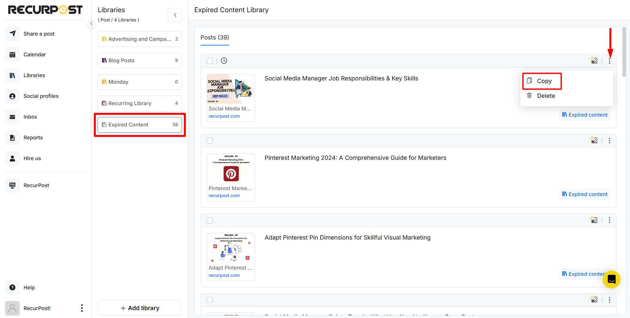The width and height of the screenshot is (630, 318).
Task: Collapse the Libraries panel with the chevron button
Action: click(x=175, y=15)
